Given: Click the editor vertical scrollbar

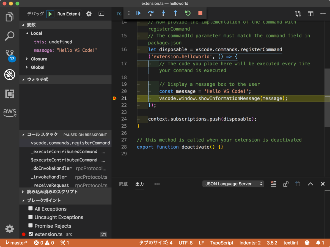Looking at the screenshot, I should (x=327, y=97).
